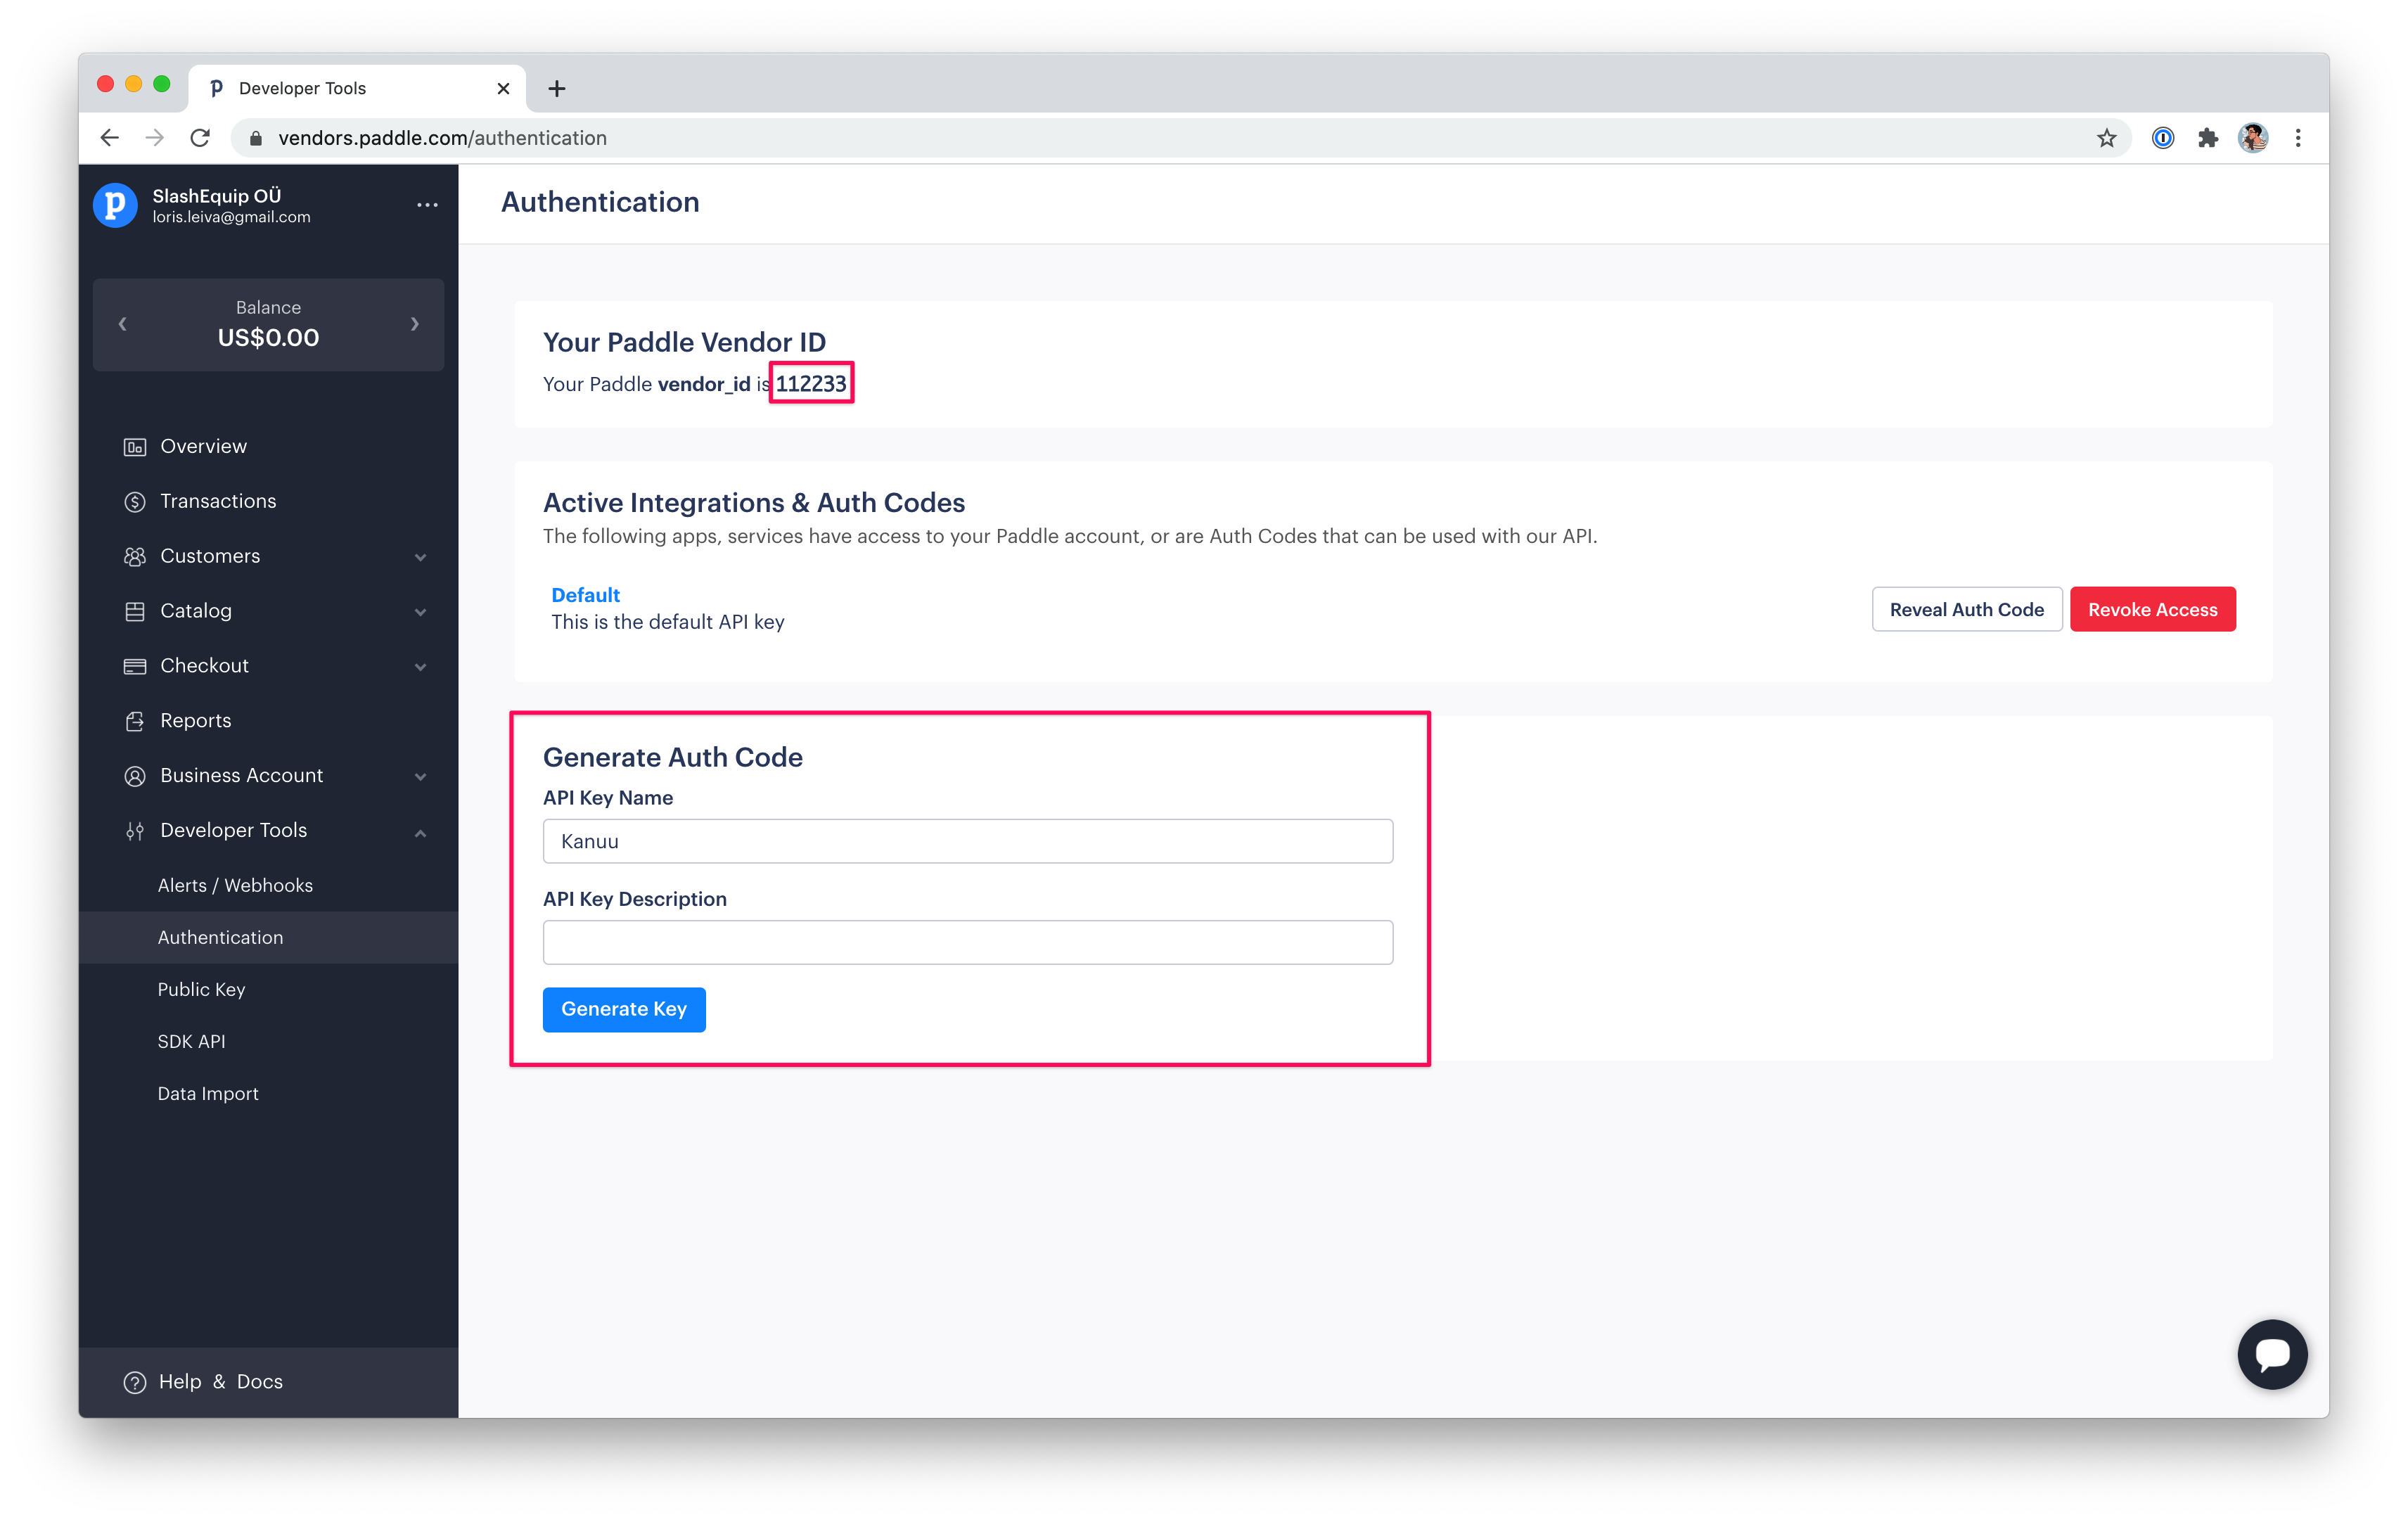Select the API Key Name input field
2408x1522 pixels.
point(968,840)
